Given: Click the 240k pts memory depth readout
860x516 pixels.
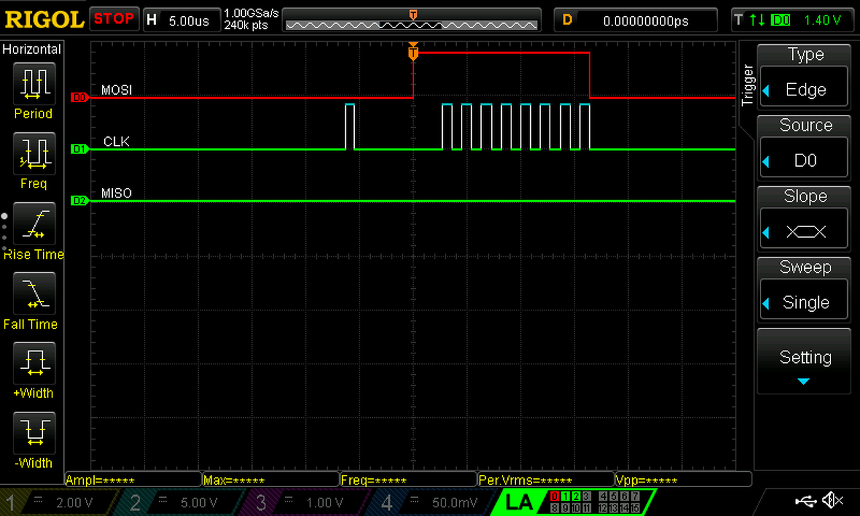Looking at the screenshot, I should [246, 25].
